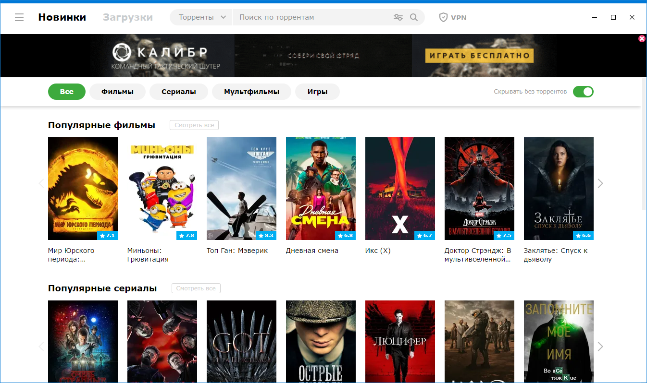
Task: Open the Икс (X) poster
Action: point(400,189)
